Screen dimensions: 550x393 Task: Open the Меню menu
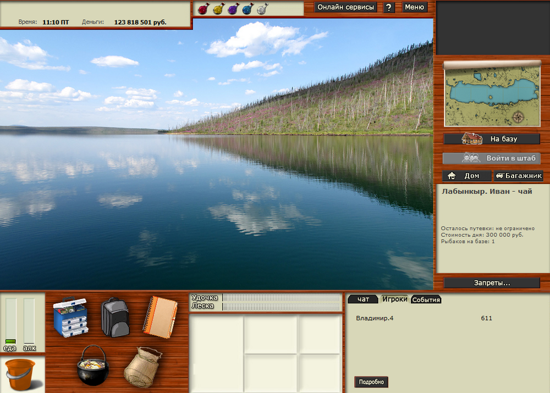pyautogui.click(x=414, y=7)
